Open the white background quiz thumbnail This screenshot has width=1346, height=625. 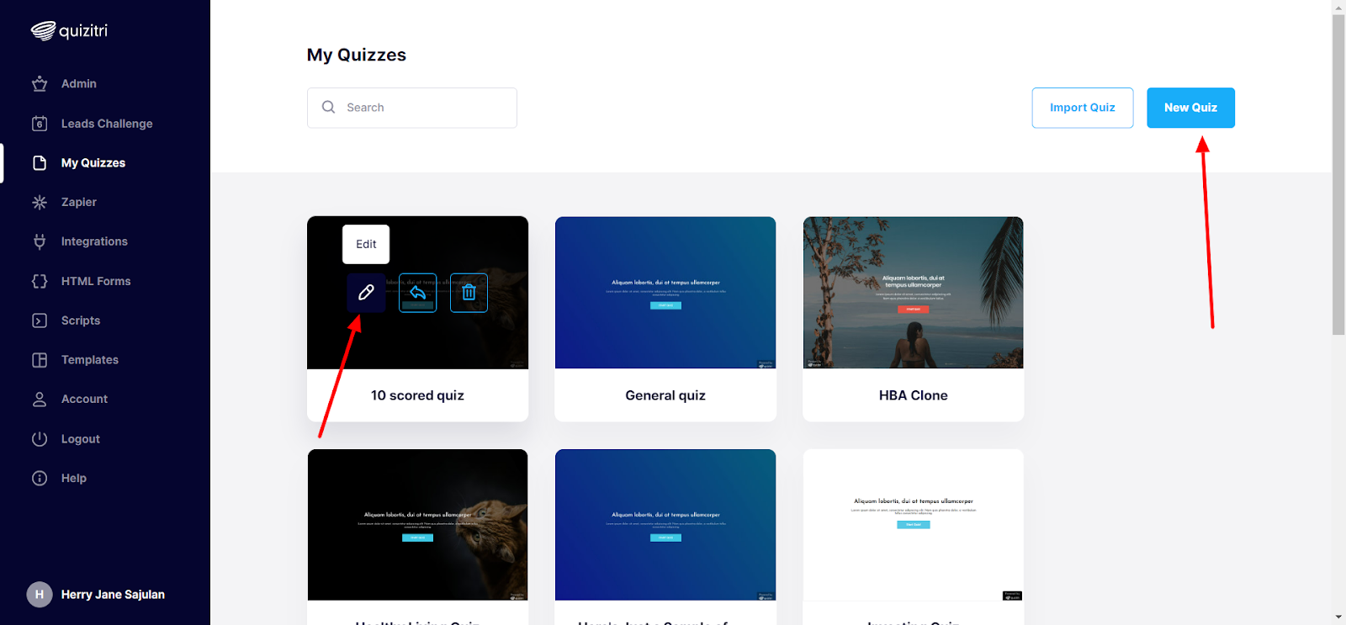coord(914,525)
